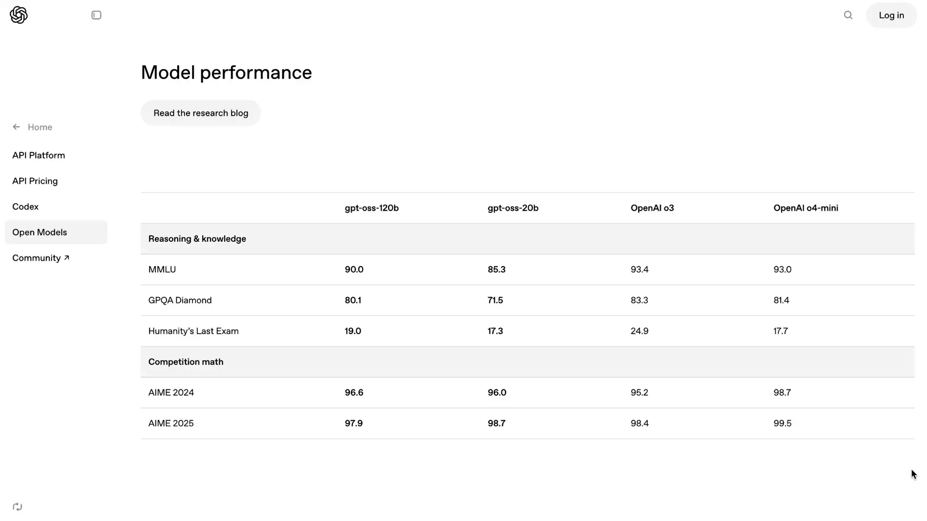927x521 pixels.
Task: Click GPQA Diamond value 81.4
Action: point(781,300)
